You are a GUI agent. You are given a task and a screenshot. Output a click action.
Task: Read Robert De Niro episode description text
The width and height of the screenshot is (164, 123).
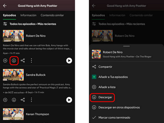tap(37, 47)
